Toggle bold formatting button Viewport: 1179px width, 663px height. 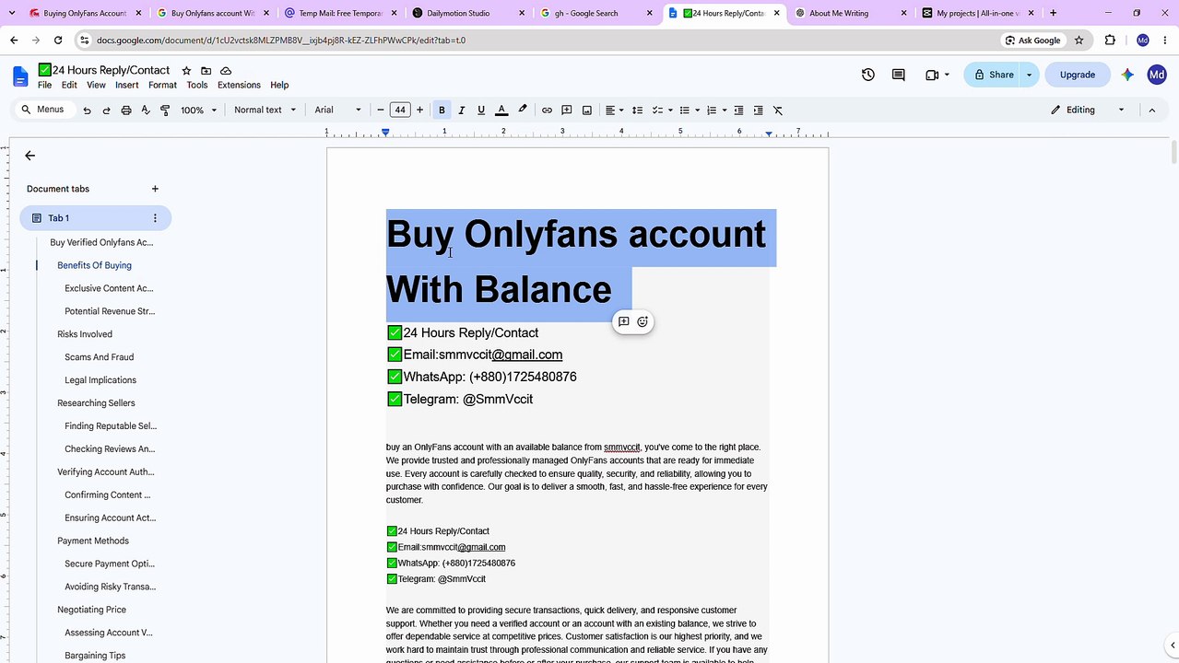[x=442, y=110]
